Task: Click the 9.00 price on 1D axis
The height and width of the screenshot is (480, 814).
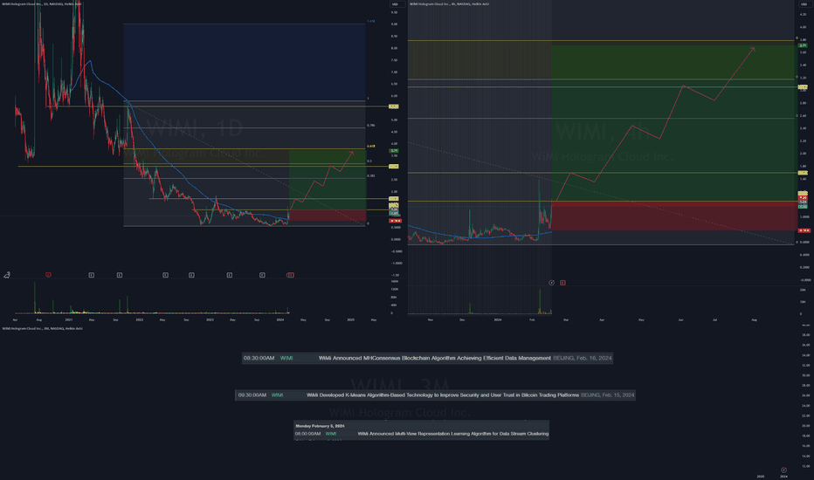Action: click(x=394, y=24)
